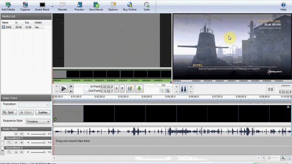Image resolution: width=292 pixels, height=164 pixels.
Task: Click the In Point time field
Action: (106, 87)
